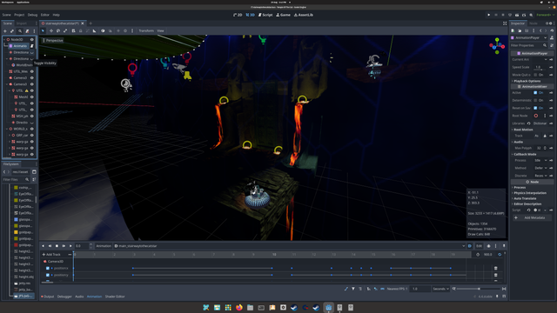Toggle visibility of GRP_car node

tap(31, 136)
